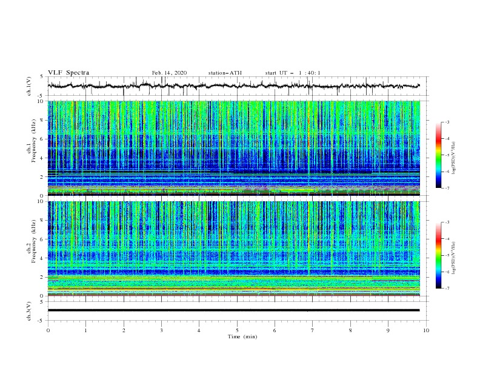
Task: Click the '-5' label on upper colorbar
Action: click(447, 155)
